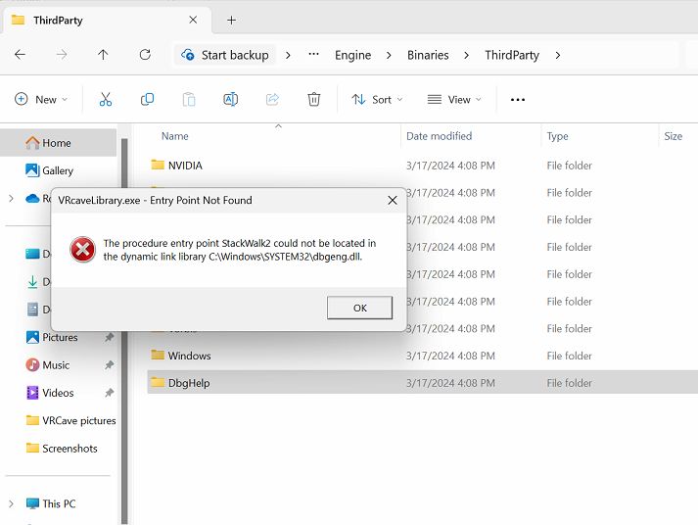Unpin Music using its pin icon
The width and height of the screenshot is (698, 525).
109,365
